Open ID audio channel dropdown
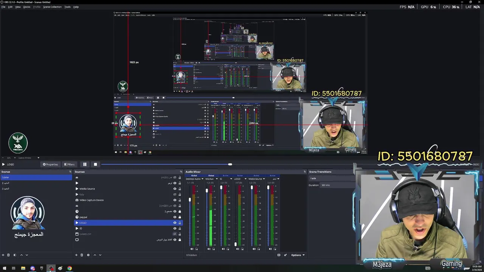This screenshot has height=272, width=484. (231, 179)
